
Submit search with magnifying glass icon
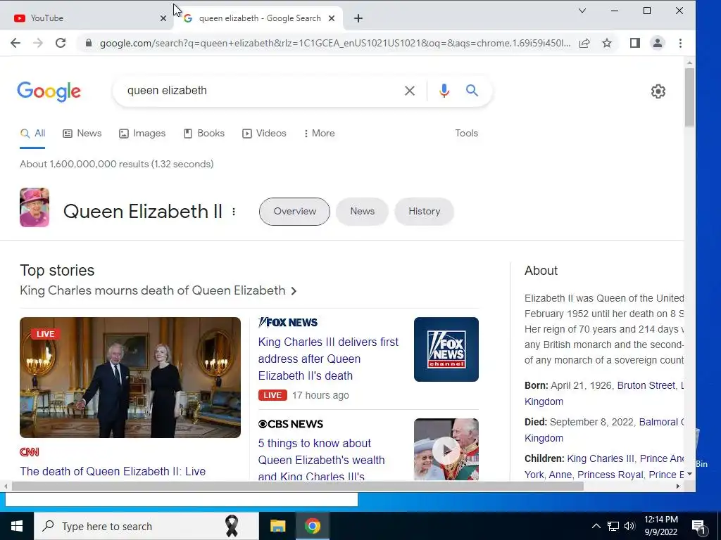tap(472, 91)
